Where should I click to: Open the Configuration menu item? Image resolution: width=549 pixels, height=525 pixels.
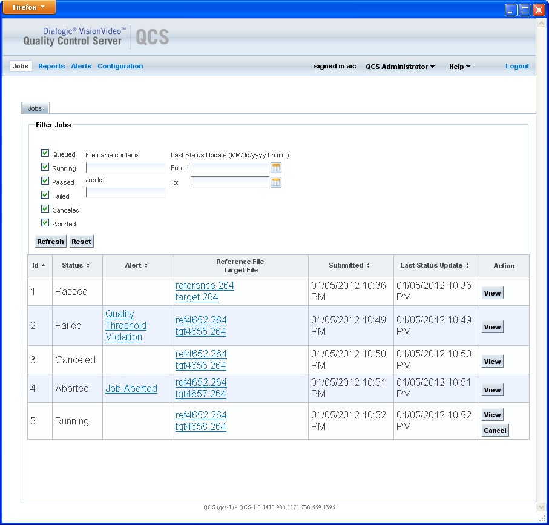120,67
